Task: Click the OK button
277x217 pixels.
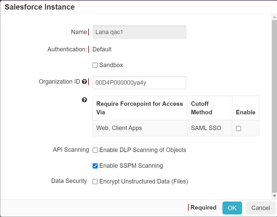Action: 232,208
